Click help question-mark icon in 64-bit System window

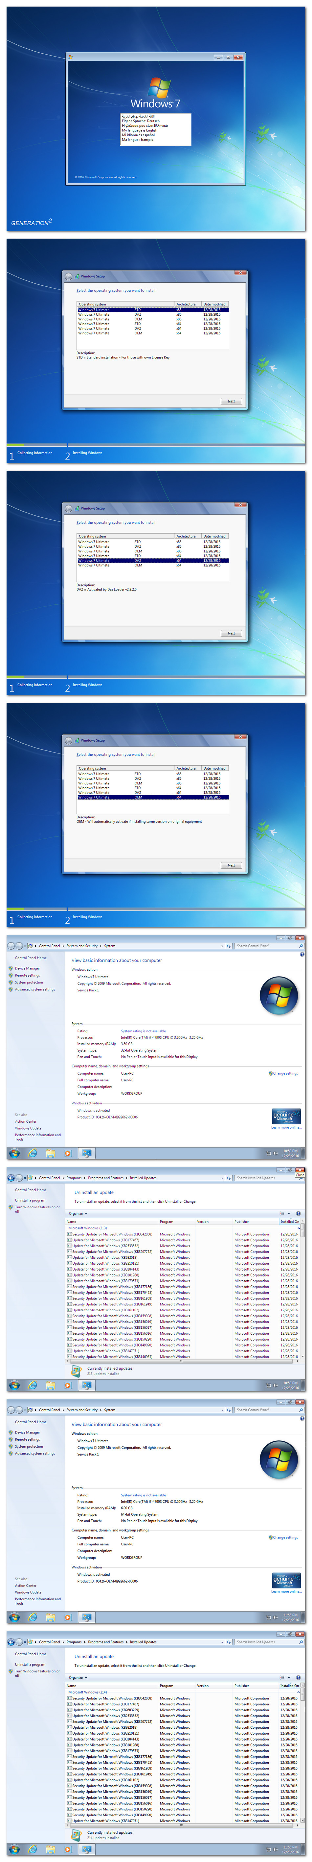301,1418
